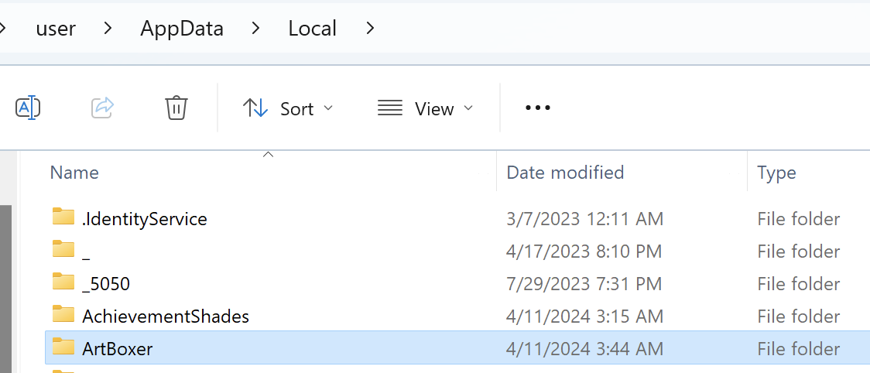870x373 pixels.
Task: Open the Sort dropdown menu
Action: [x=287, y=108]
